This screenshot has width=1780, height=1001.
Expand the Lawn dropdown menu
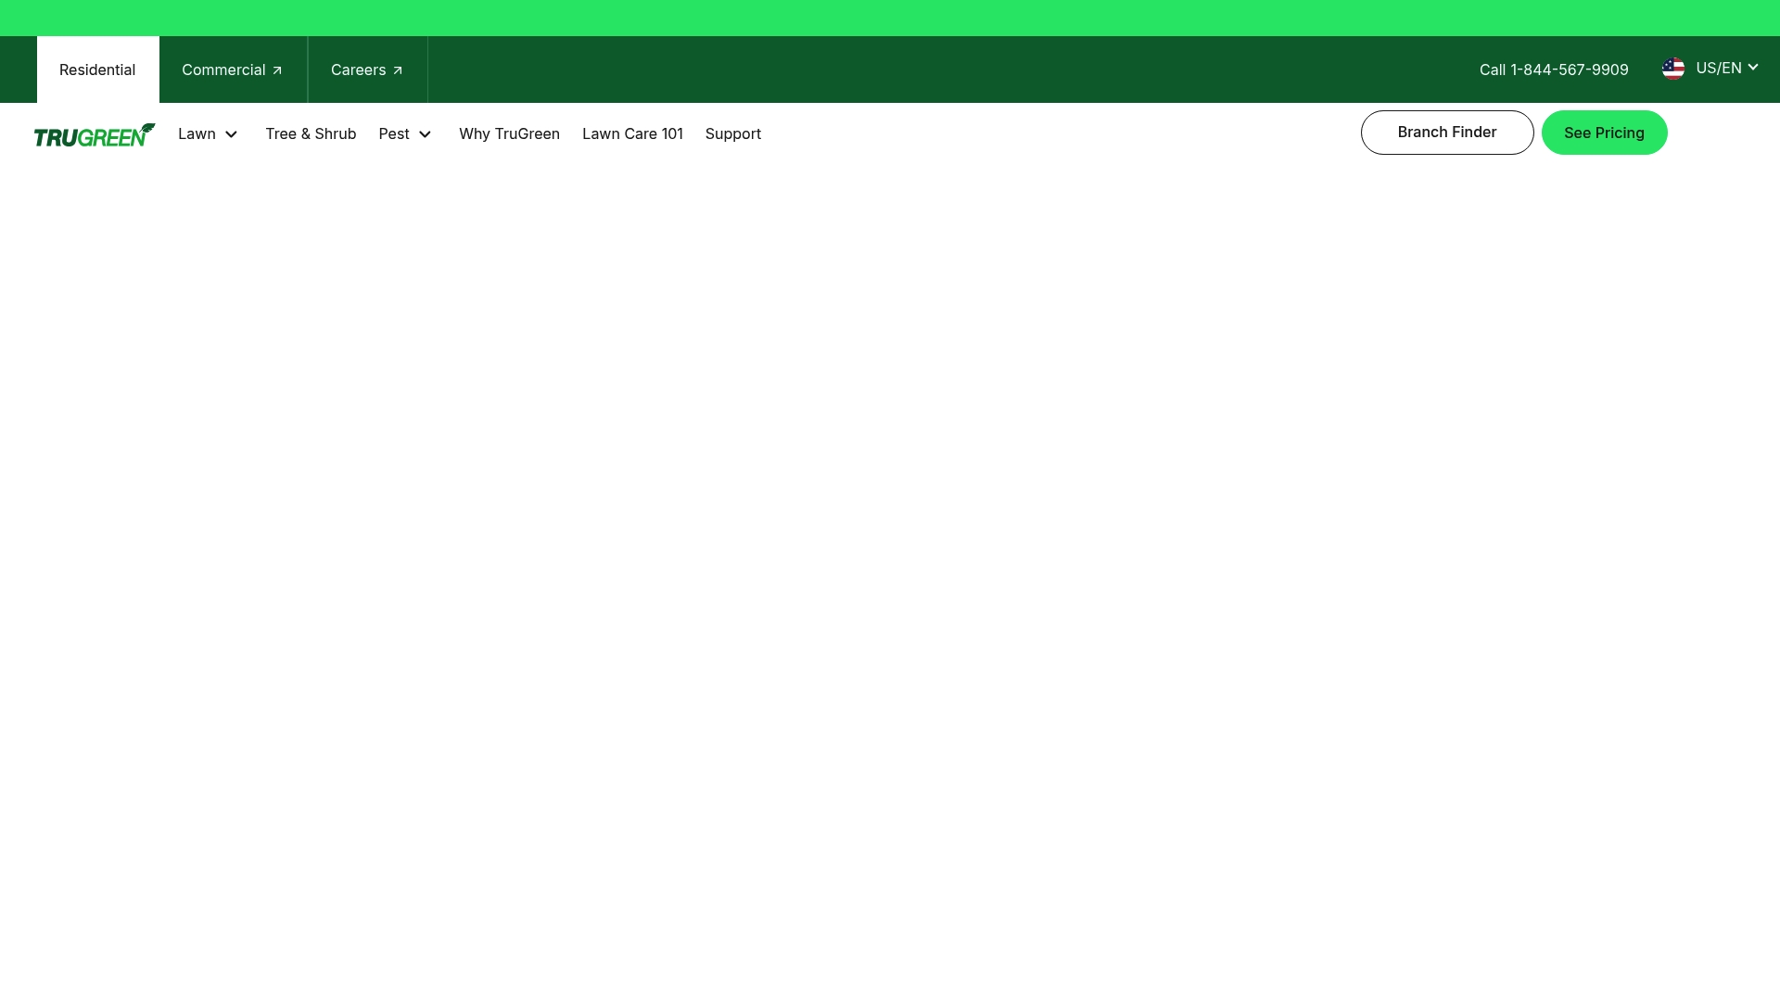(x=231, y=133)
